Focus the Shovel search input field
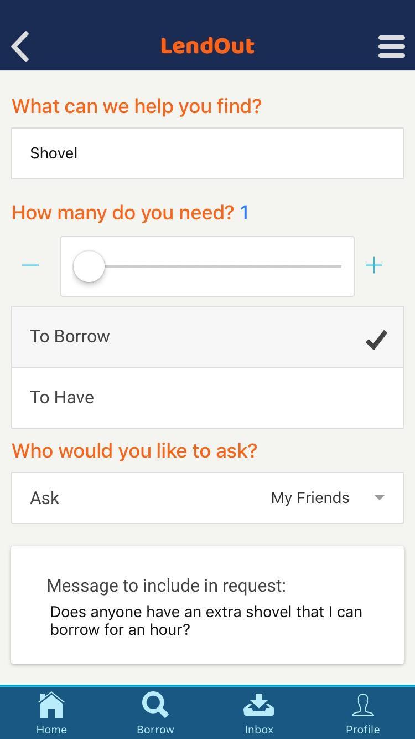The image size is (415, 739). click(207, 153)
